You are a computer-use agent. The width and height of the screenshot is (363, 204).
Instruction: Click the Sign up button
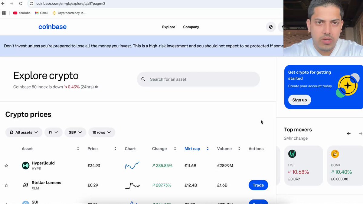coord(299,100)
